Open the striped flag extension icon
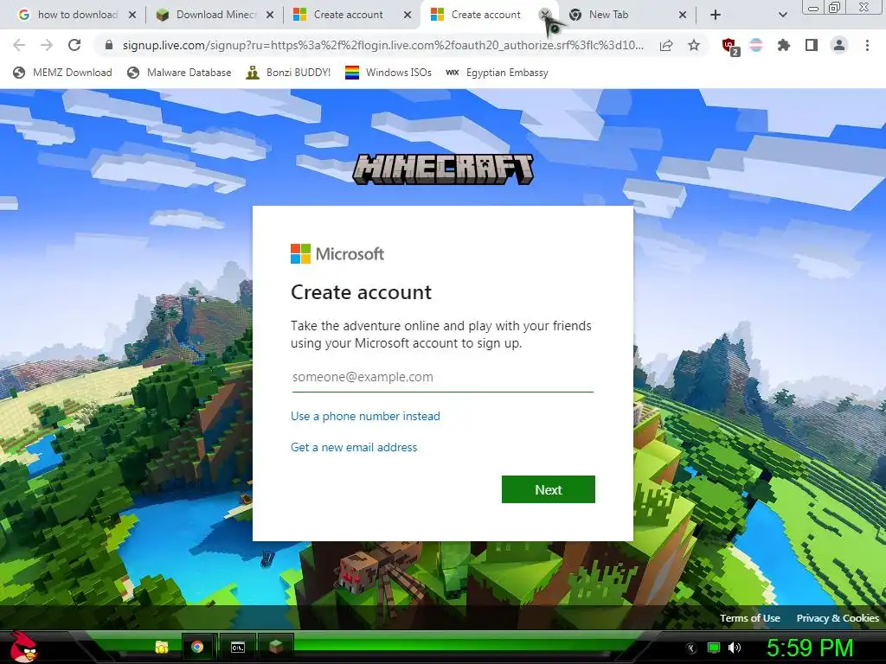The image size is (886, 664). pyautogui.click(x=756, y=45)
